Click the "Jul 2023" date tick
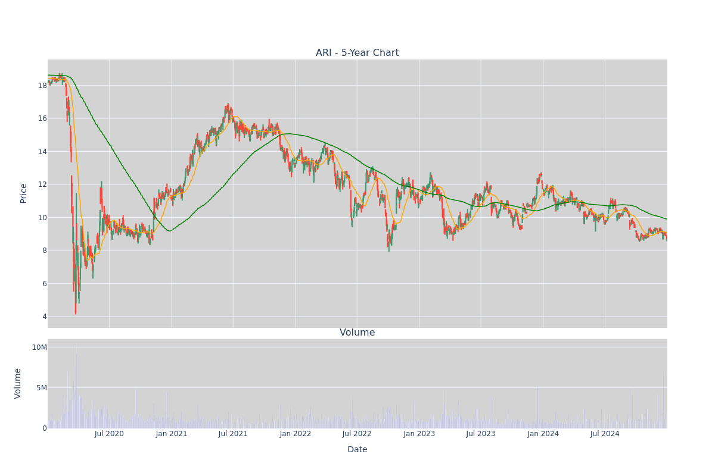The height and width of the screenshot is (476, 715). (481, 434)
